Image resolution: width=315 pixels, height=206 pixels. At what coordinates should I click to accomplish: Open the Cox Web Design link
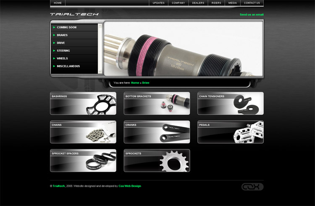[x=130, y=186]
